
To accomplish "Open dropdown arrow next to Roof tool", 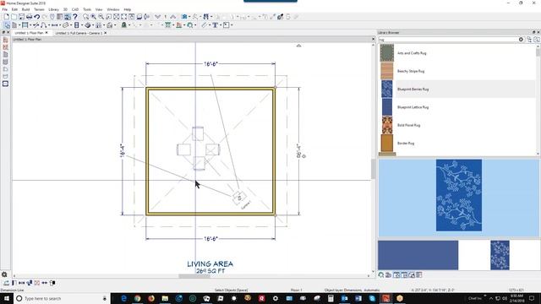I will [x=115, y=25].
